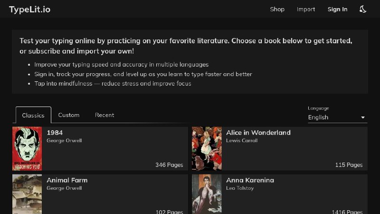Screen dimensions: 380x214
Task: Click the Language dropdown arrow
Action: click(x=363, y=117)
